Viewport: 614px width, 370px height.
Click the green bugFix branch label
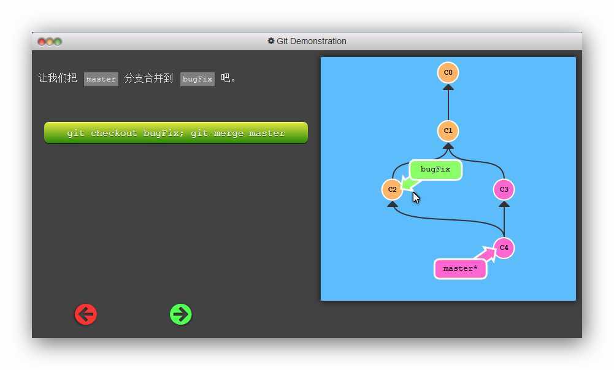click(436, 169)
